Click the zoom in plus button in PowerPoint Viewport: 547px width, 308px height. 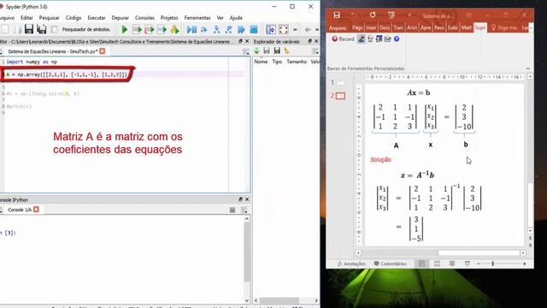[524, 264]
